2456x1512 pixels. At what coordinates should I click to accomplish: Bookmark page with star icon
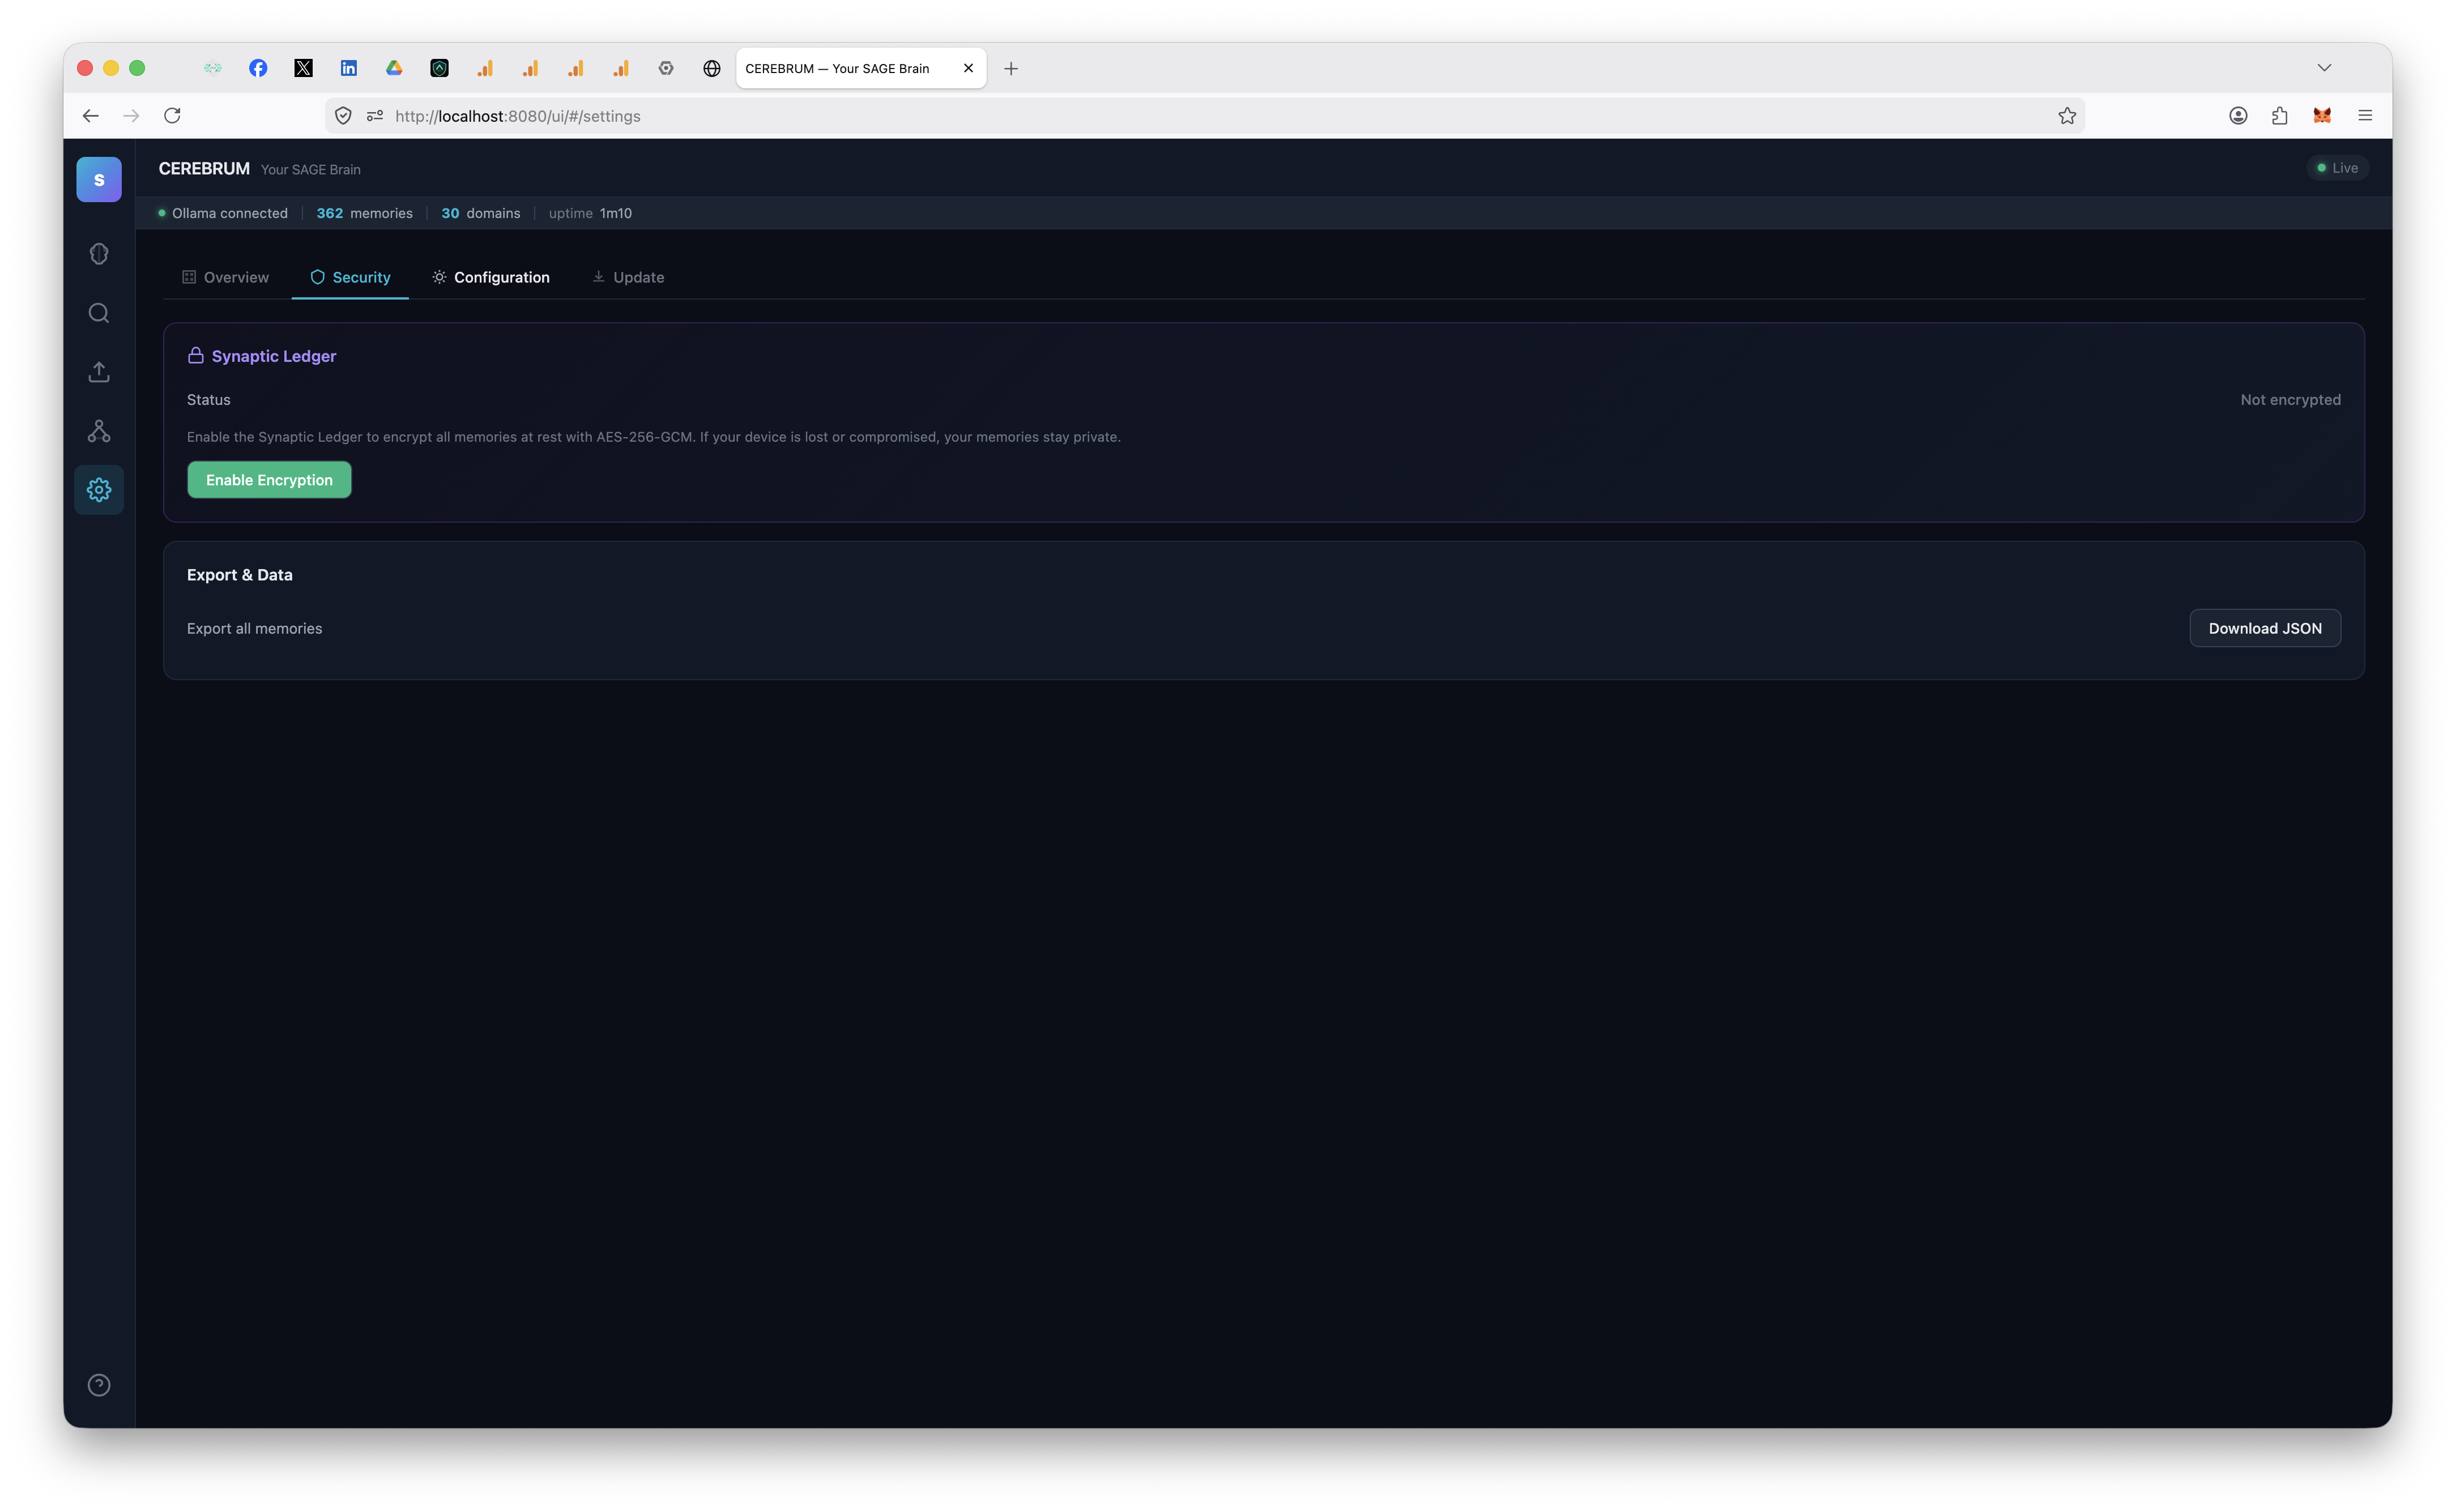pos(2067,116)
